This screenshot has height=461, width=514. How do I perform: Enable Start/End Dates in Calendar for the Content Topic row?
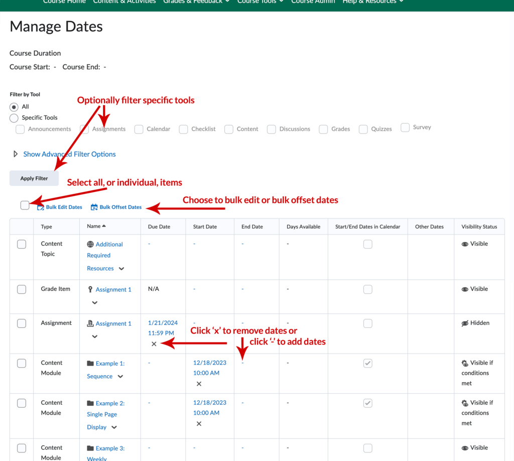pyautogui.click(x=368, y=244)
